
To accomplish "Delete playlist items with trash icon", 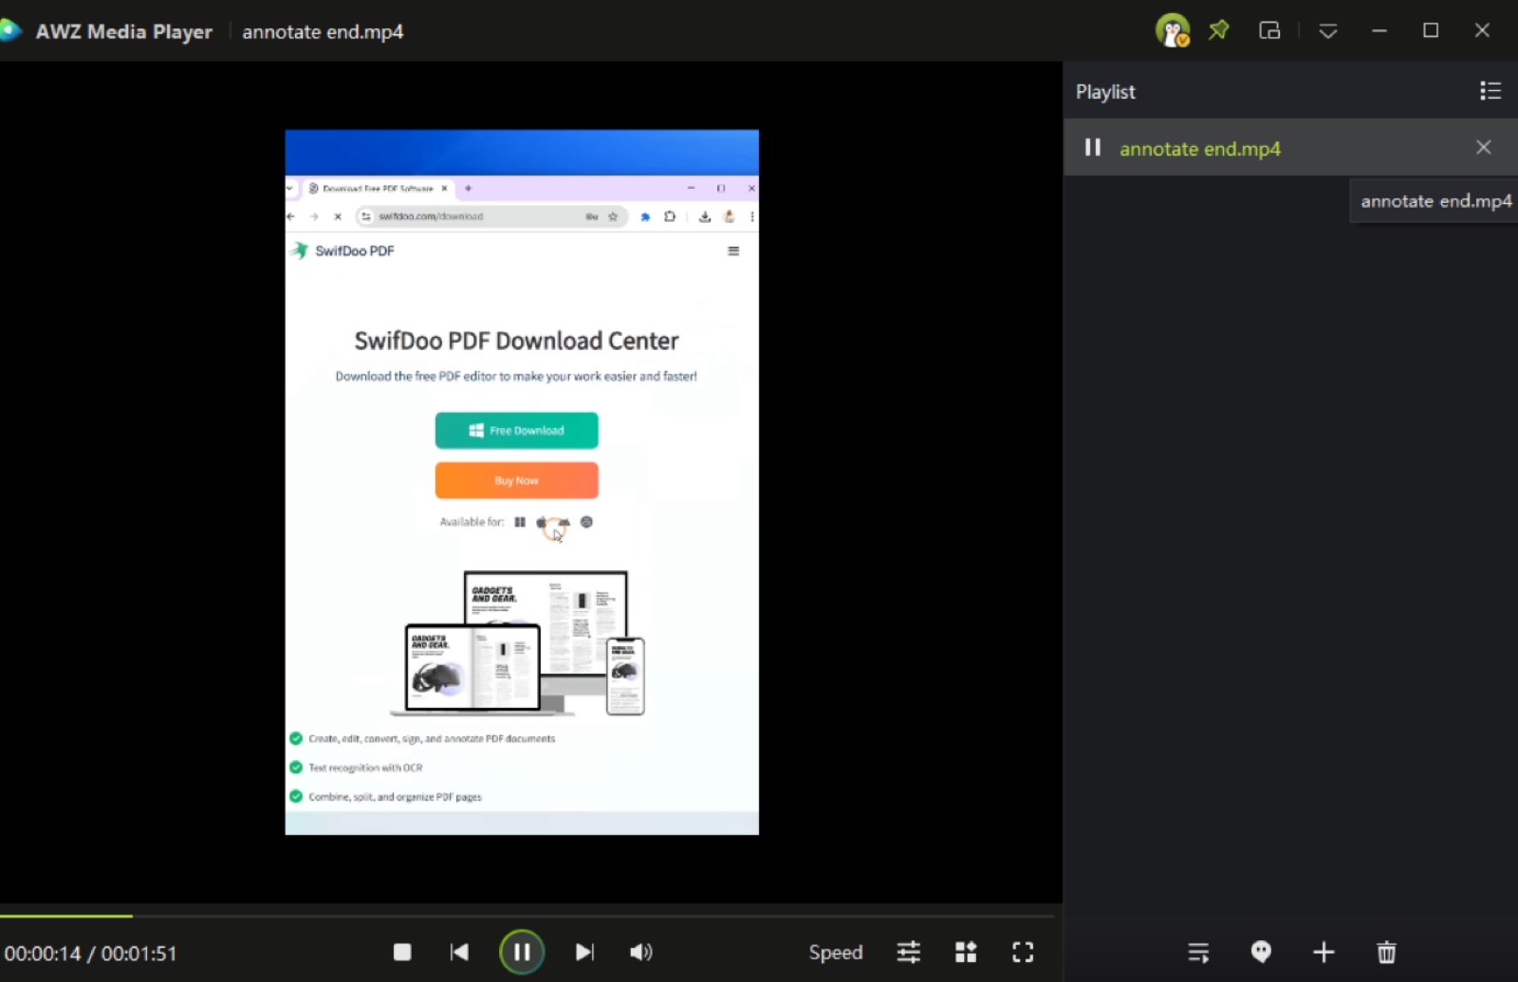I will pyautogui.click(x=1386, y=952).
